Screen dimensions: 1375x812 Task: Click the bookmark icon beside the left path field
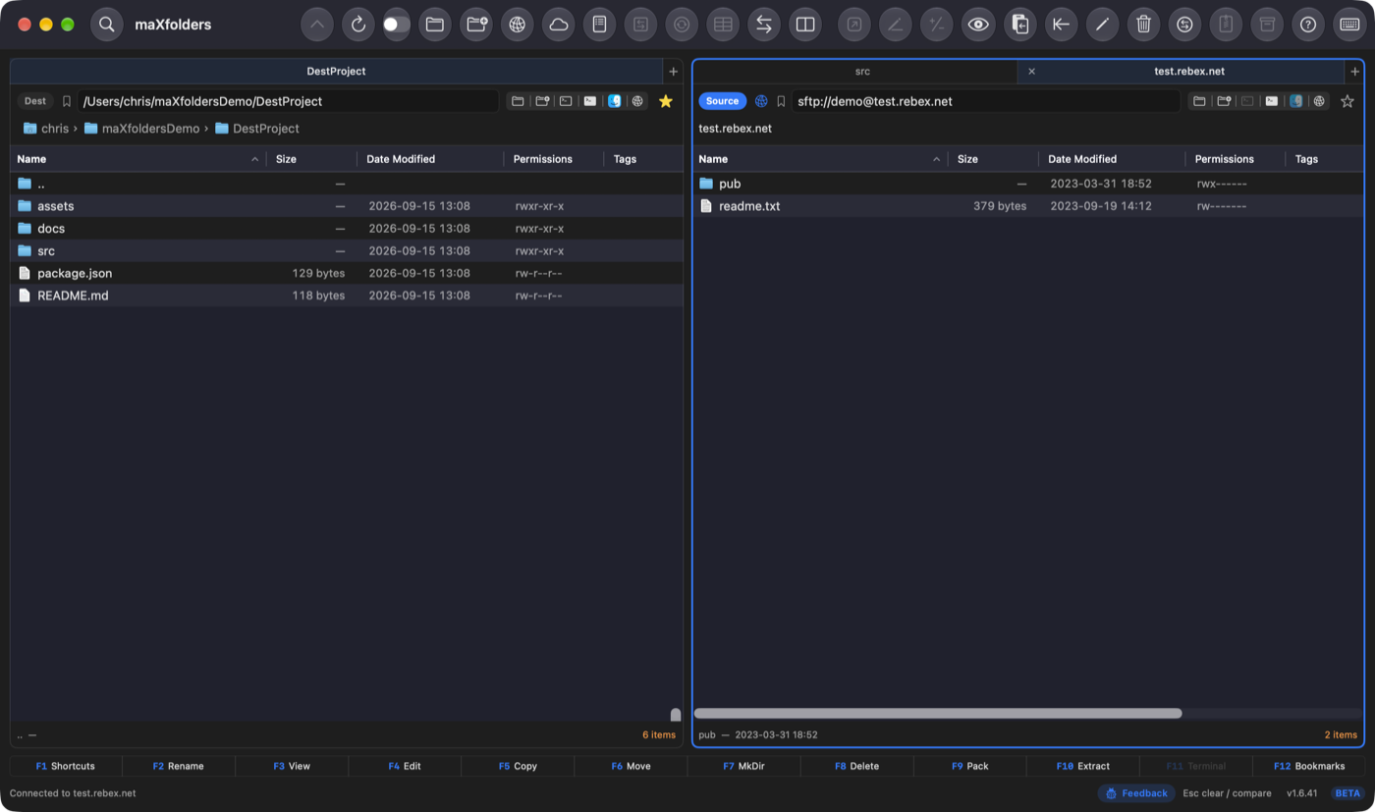click(x=67, y=101)
